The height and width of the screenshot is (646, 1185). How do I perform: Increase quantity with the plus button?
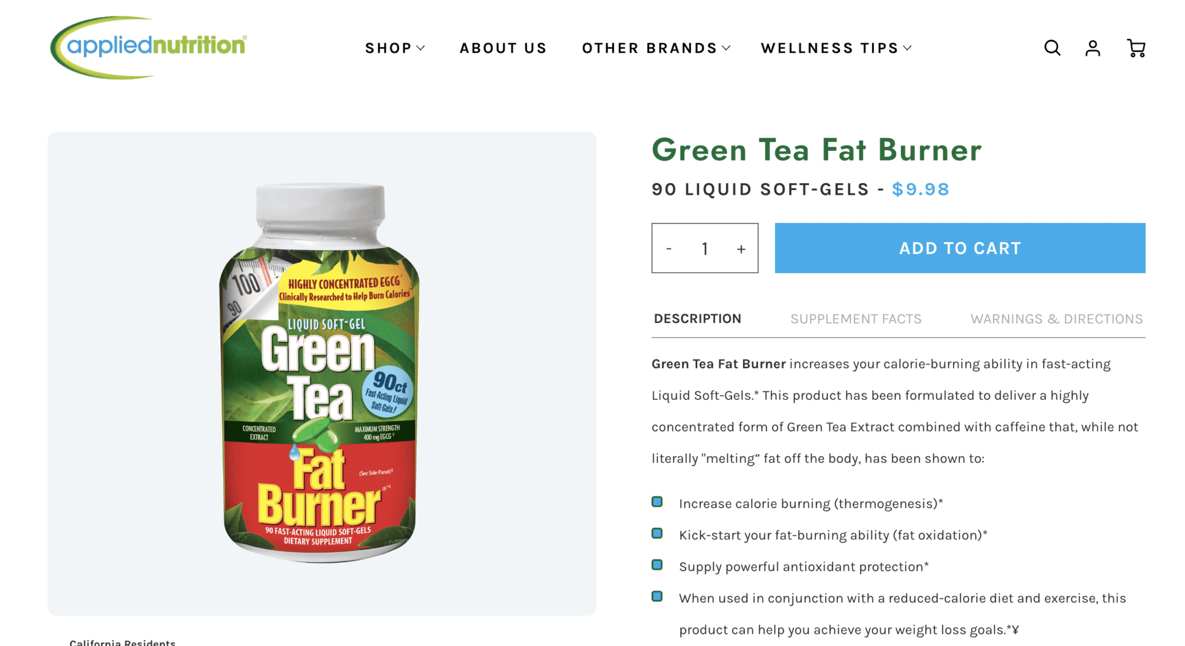[741, 249]
